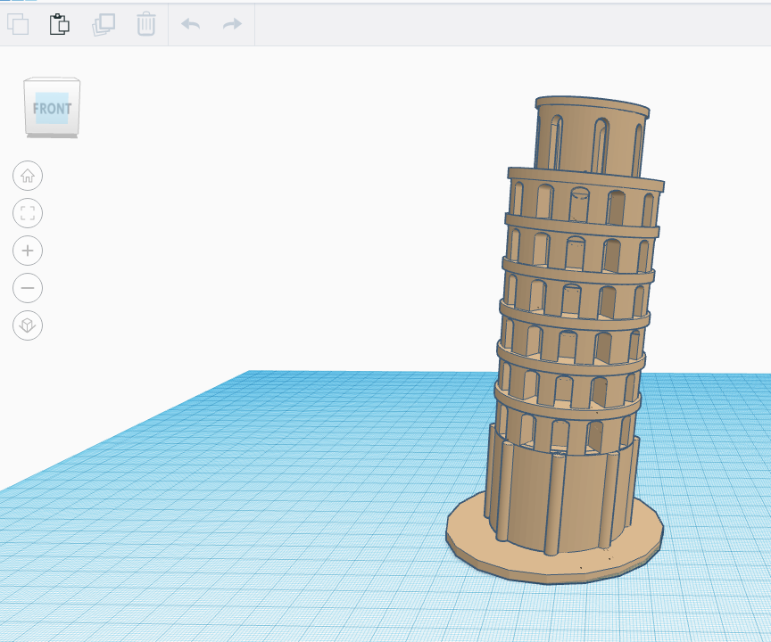The image size is (771, 642).
Task: Select the Copy tool icon
Action: click(x=19, y=24)
